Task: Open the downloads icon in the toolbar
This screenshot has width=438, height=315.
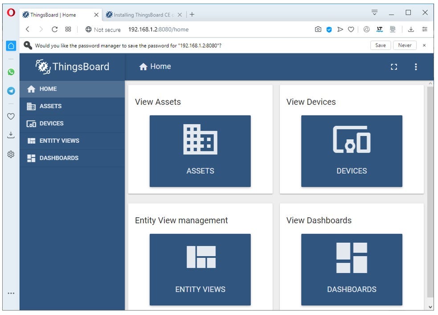Action: click(411, 29)
